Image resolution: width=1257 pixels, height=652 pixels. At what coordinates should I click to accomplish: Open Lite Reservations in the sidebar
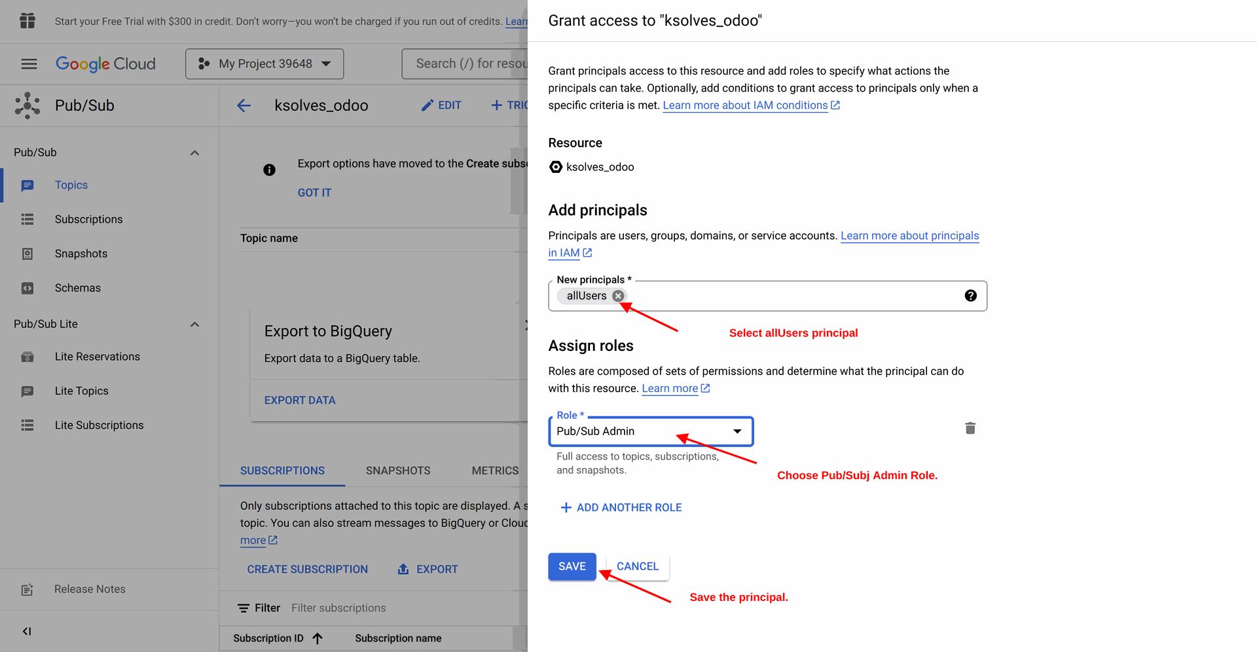97,357
